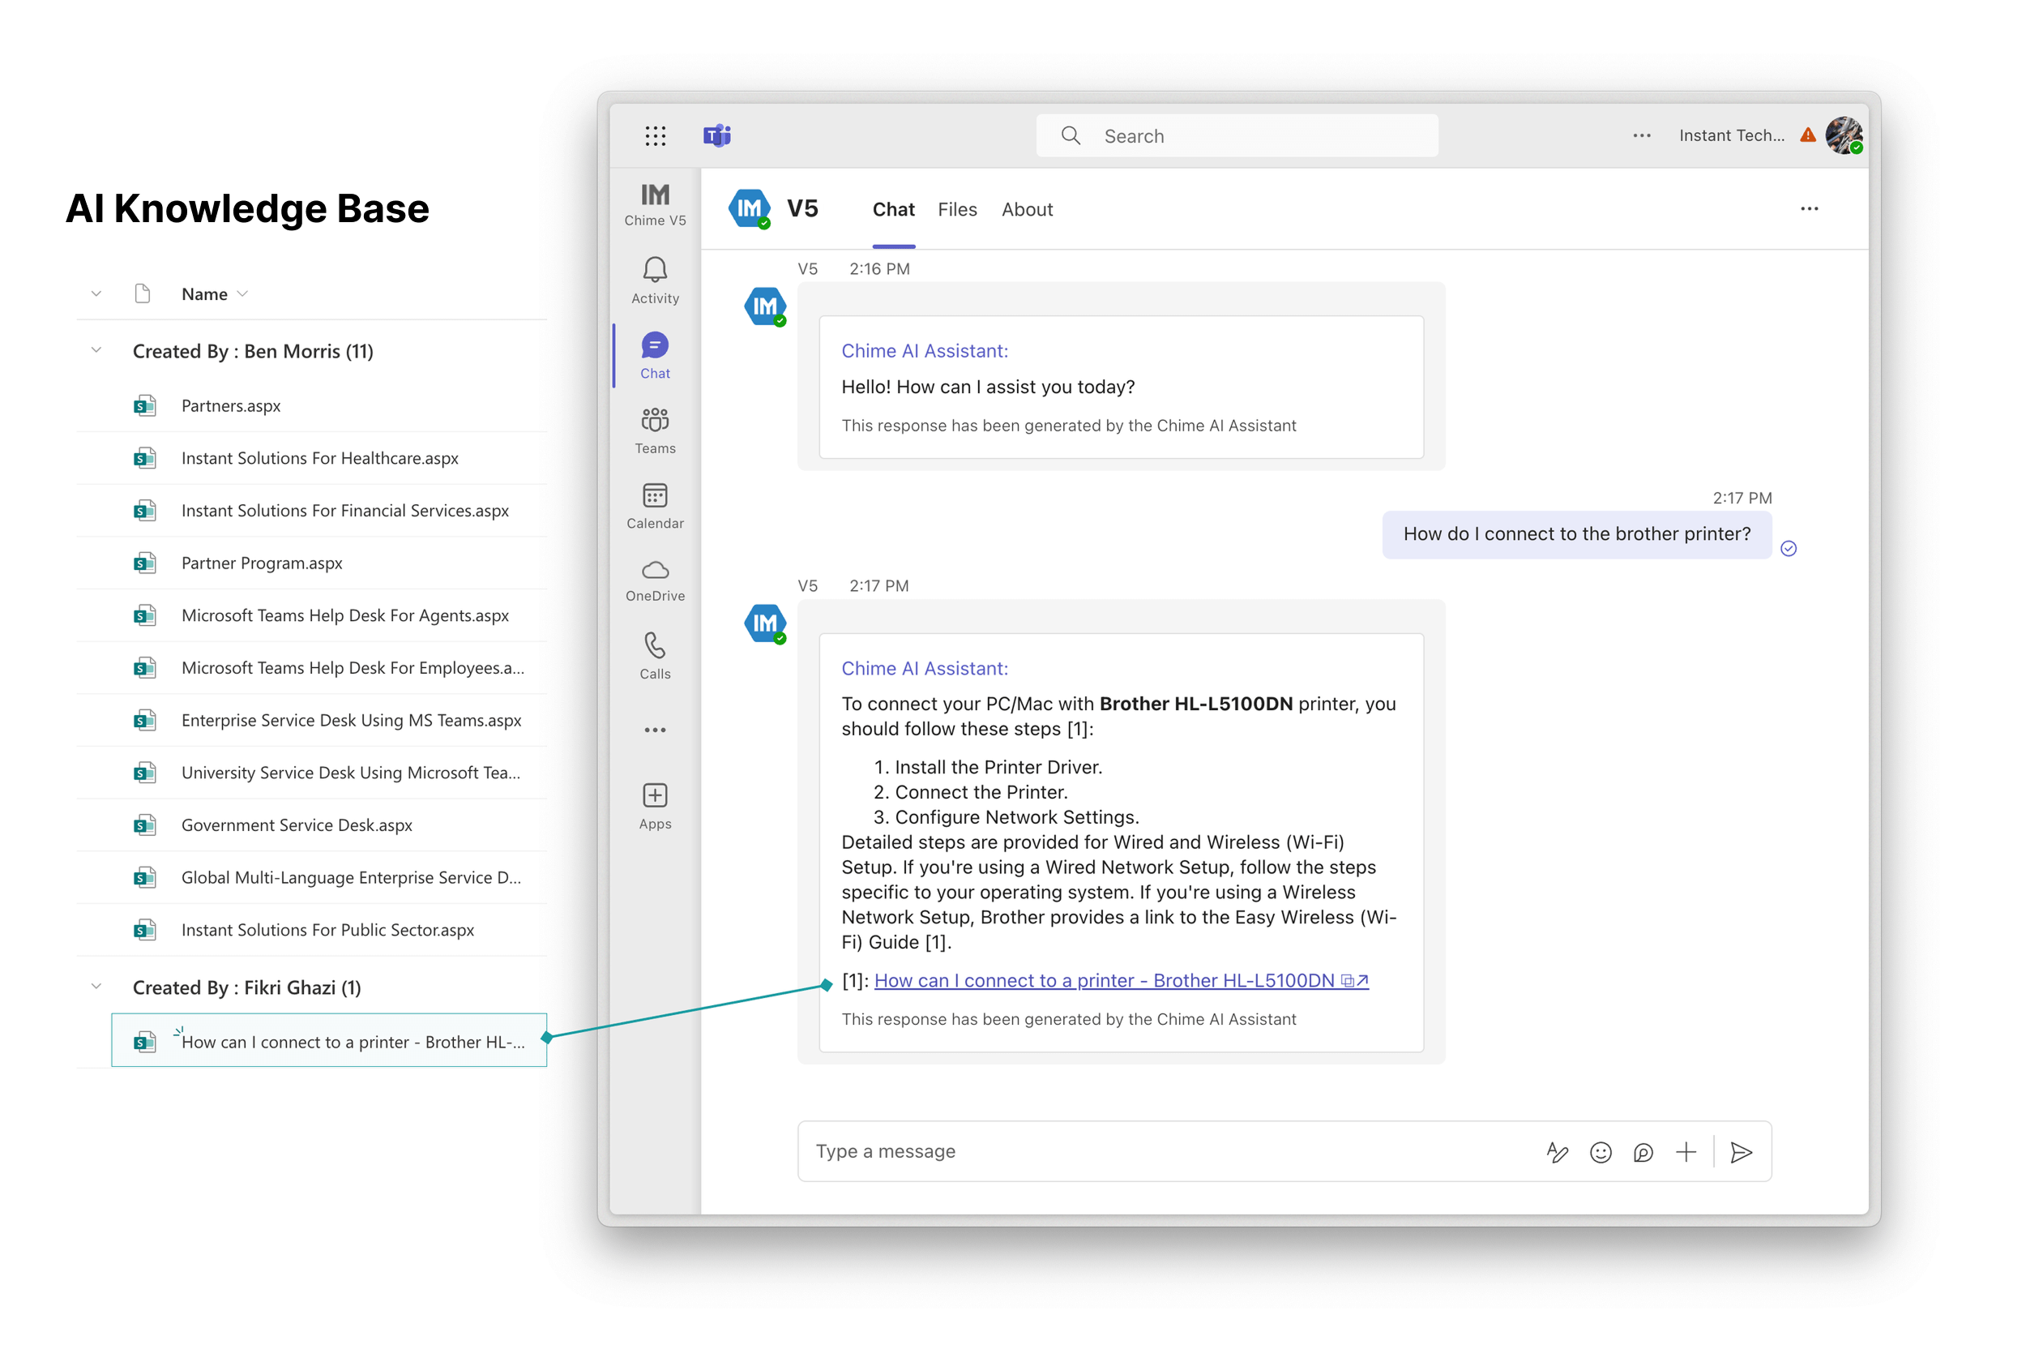Open the app launcher grid icon
Image resolution: width=2026 pixels, height=1362 pixels.
coord(656,135)
